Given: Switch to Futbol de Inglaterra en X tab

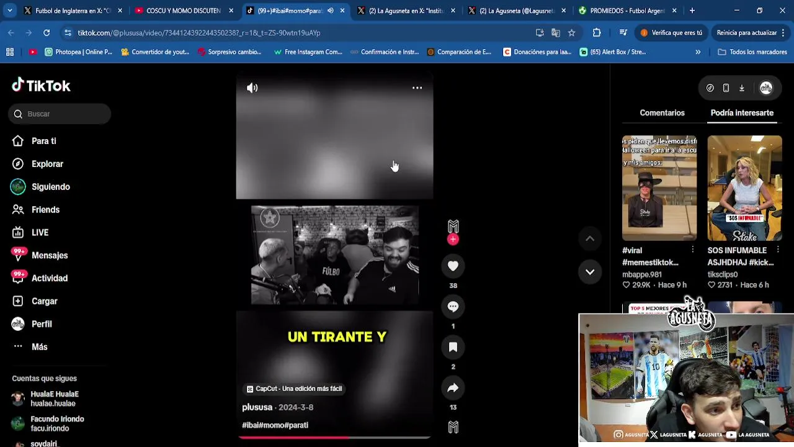Looking at the screenshot, I should (x=71, y=11).
